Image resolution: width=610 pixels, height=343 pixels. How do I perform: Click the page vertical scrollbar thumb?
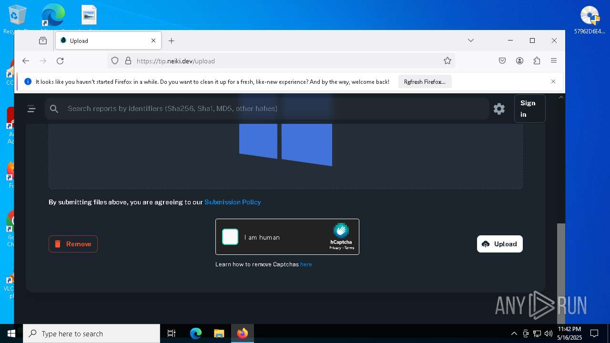(561, 274)
